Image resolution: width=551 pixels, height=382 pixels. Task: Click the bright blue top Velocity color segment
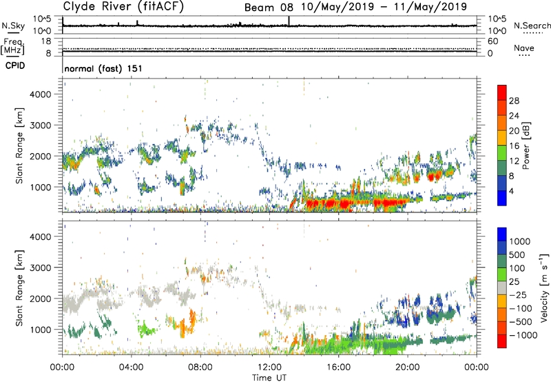point(502,234)
